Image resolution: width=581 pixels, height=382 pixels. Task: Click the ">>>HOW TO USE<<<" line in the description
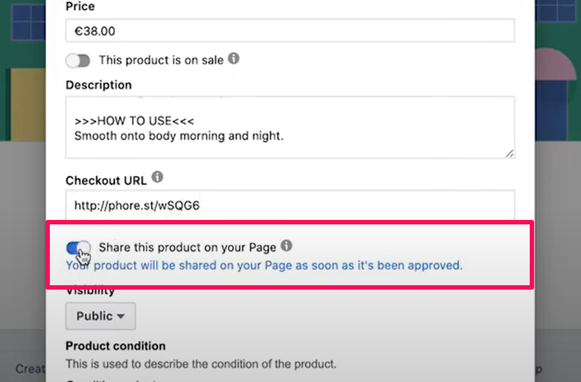(x=134, y=120)
